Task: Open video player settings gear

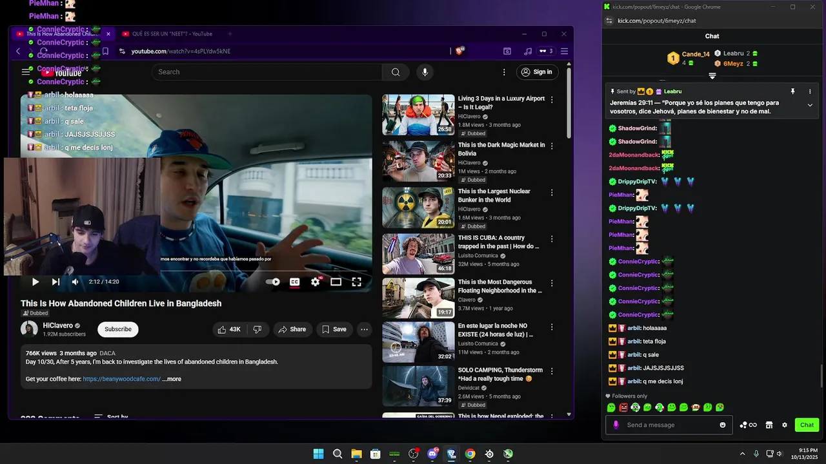Action: tap(316, 282)
